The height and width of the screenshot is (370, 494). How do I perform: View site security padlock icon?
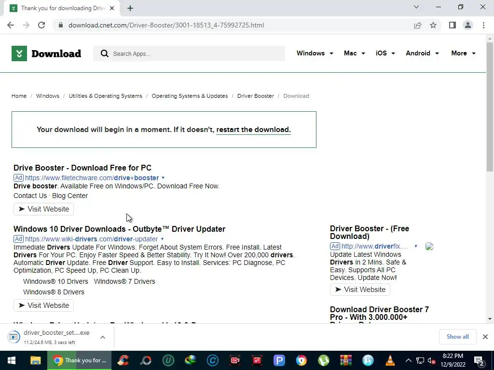tap(61, 25)
